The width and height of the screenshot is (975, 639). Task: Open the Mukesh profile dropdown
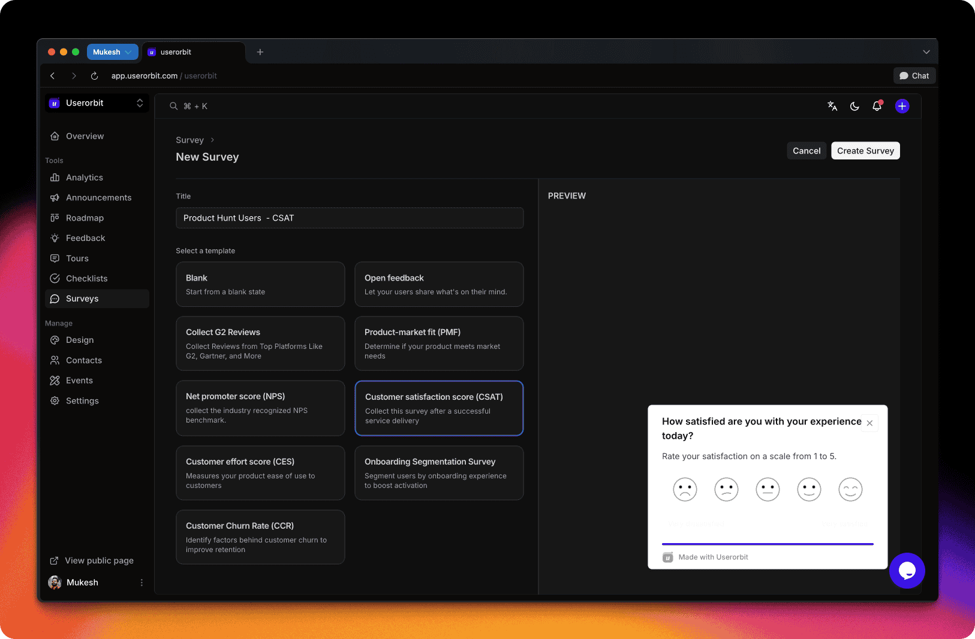112,52
